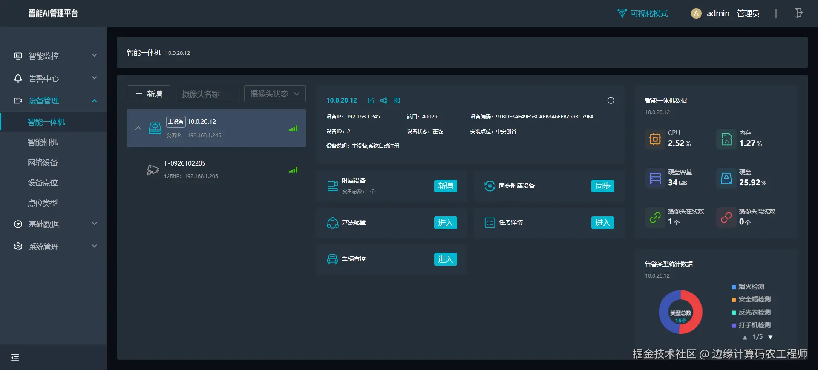Log out via top-right exit icon
This screenshot has width=818, height=370.
(798, 13)
